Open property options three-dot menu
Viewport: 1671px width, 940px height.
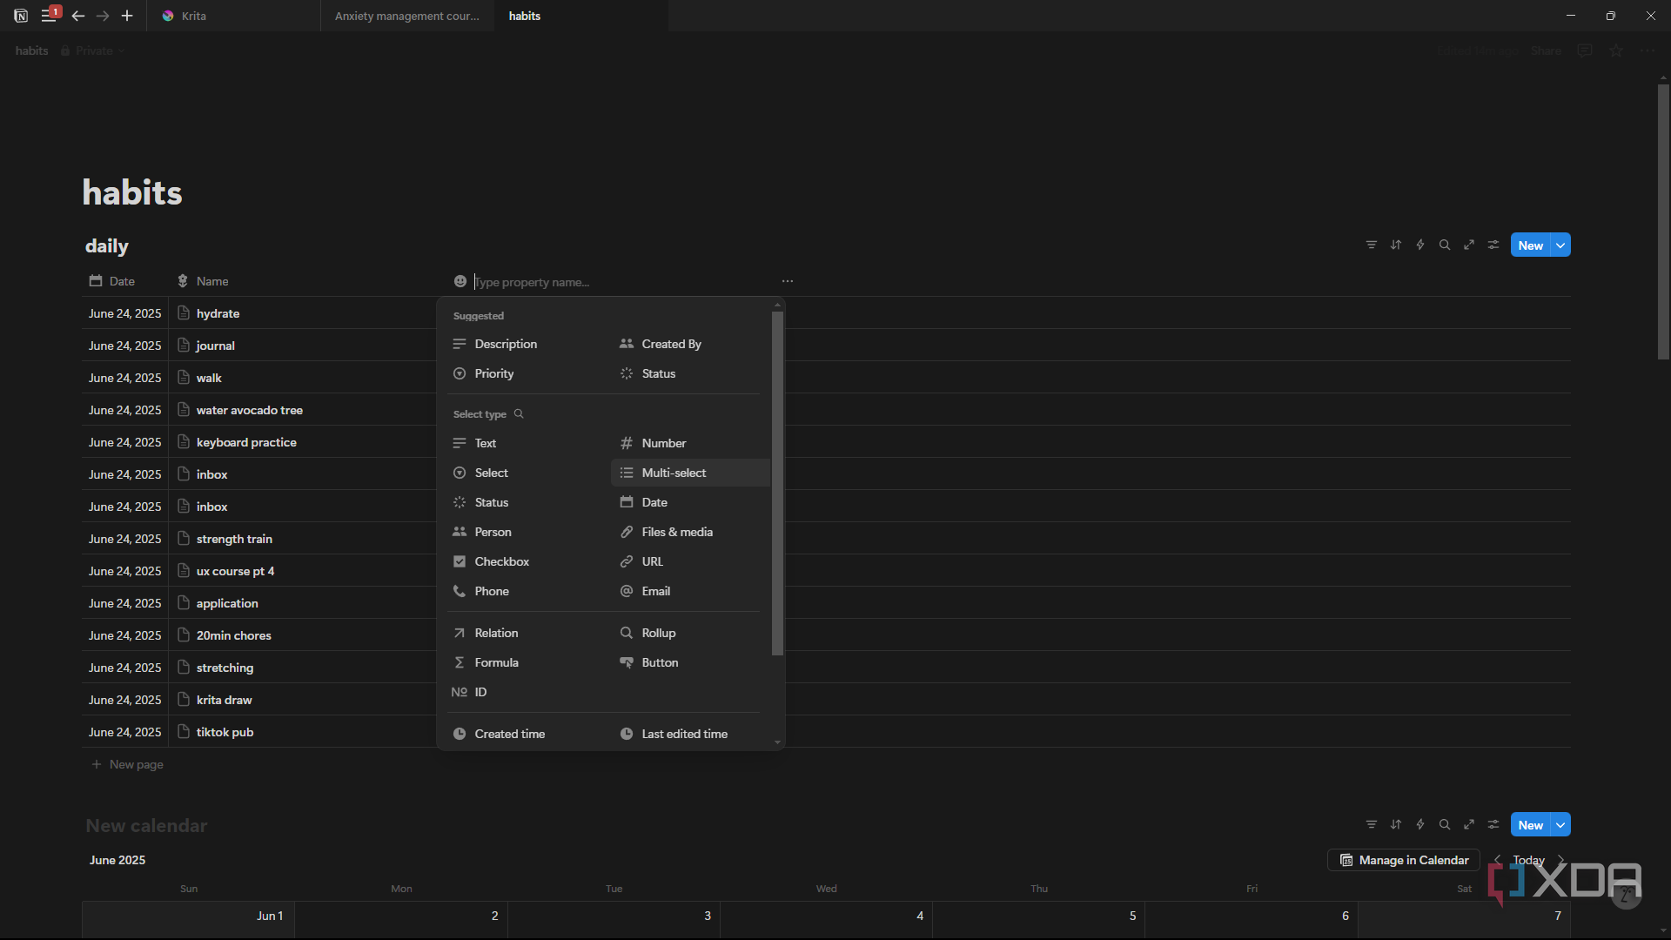[787, 281]
